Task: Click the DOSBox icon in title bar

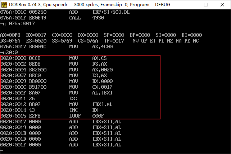Action: (x=4, y=5)
